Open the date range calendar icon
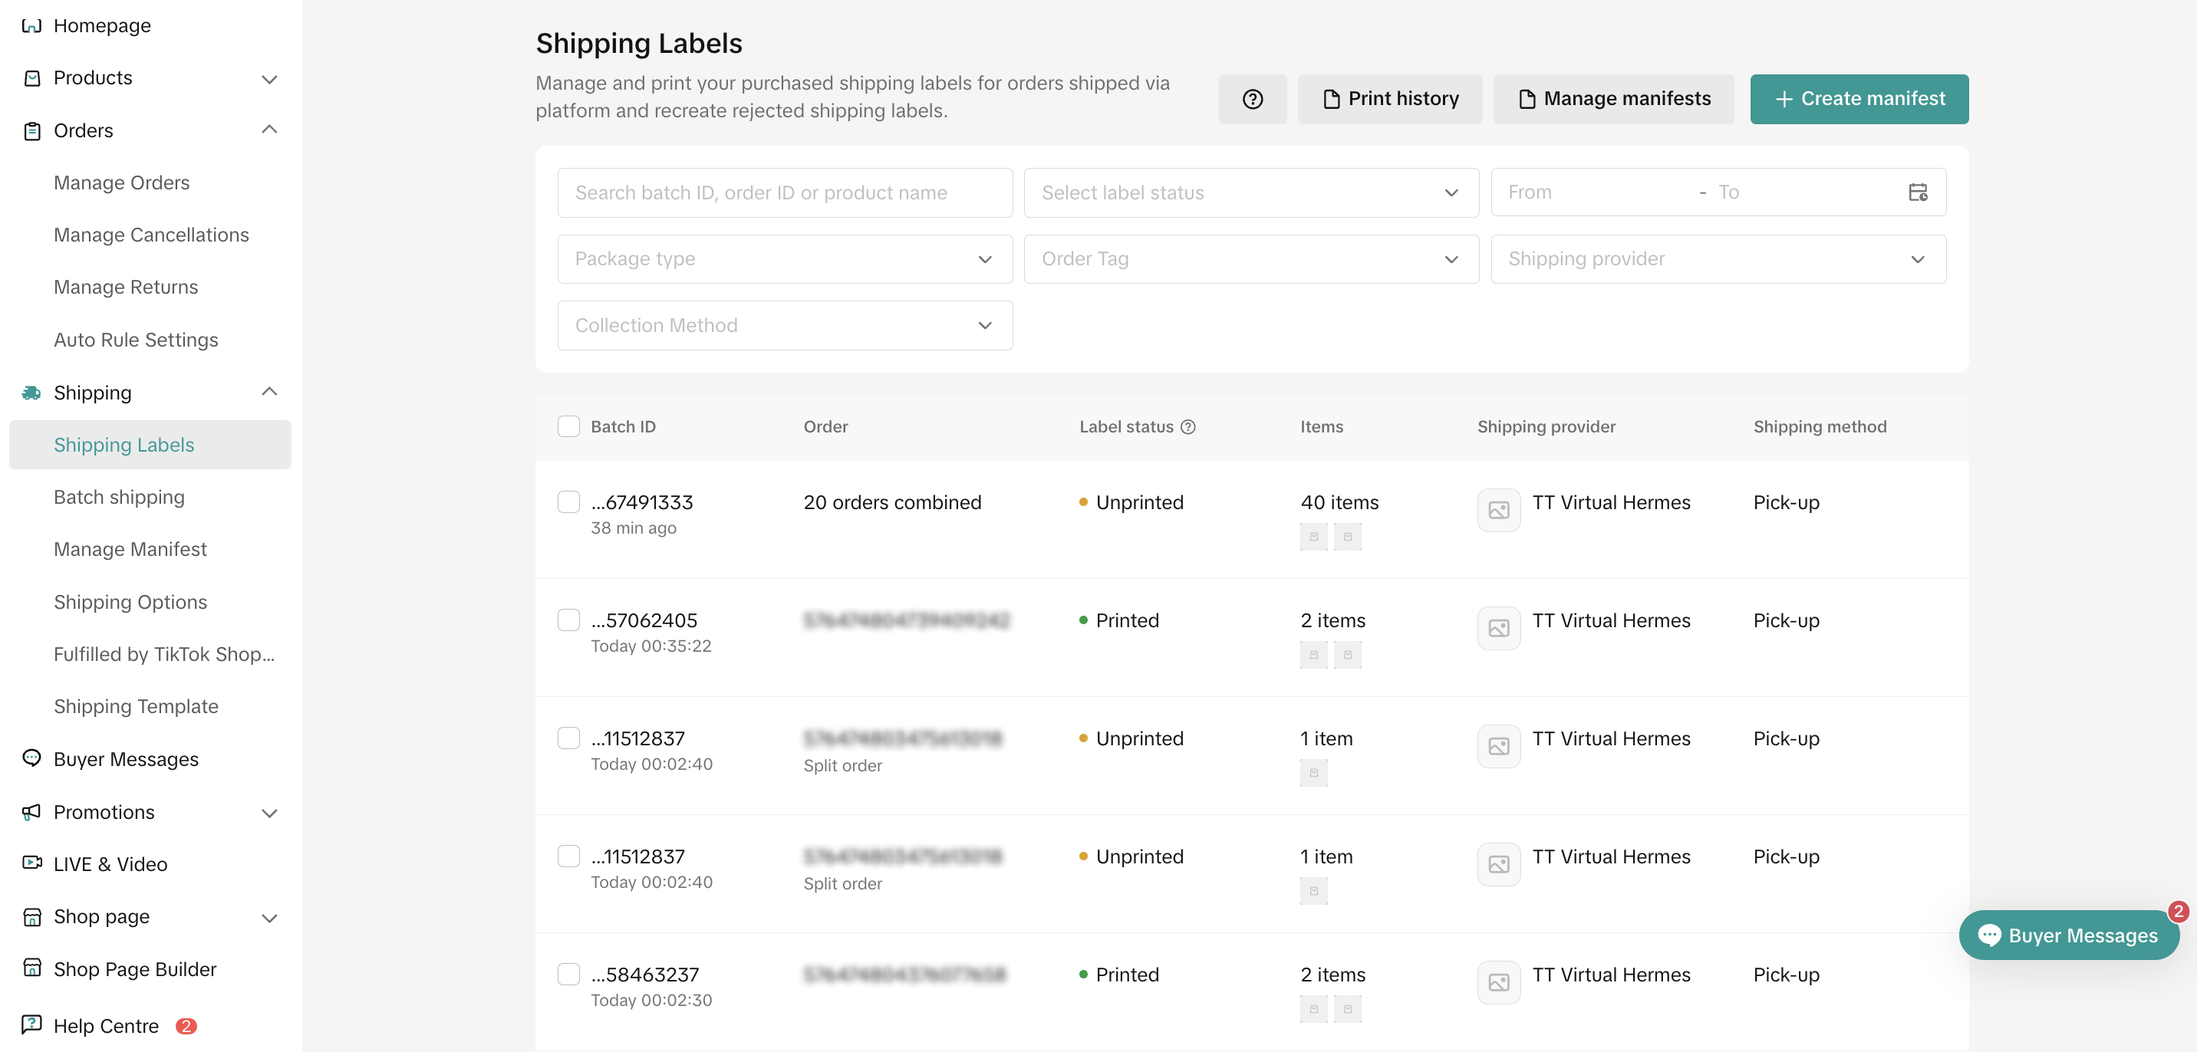Viewport: 2197px width, 1052px height. pyautogui.click(x=1916, y=192)
